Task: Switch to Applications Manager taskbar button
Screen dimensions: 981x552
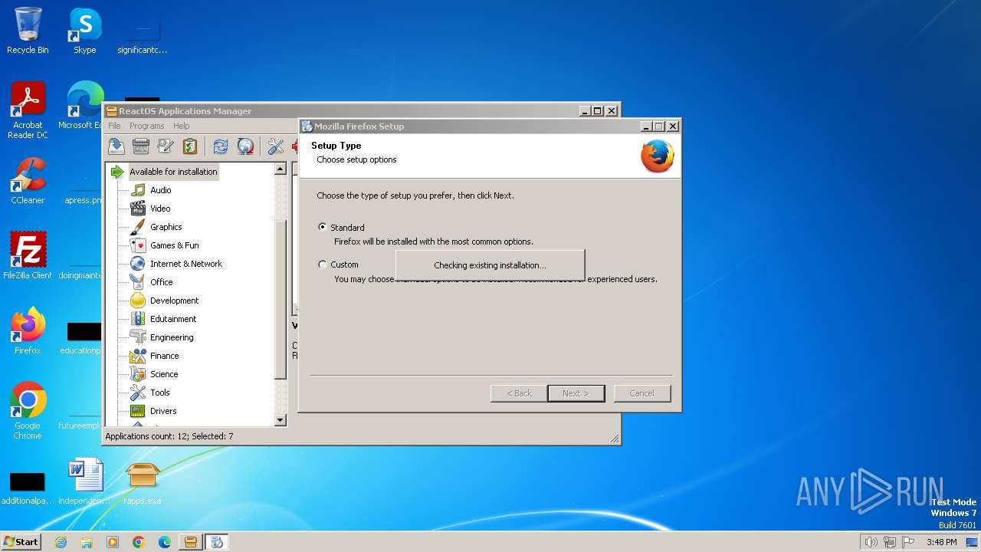Action: 191,542
